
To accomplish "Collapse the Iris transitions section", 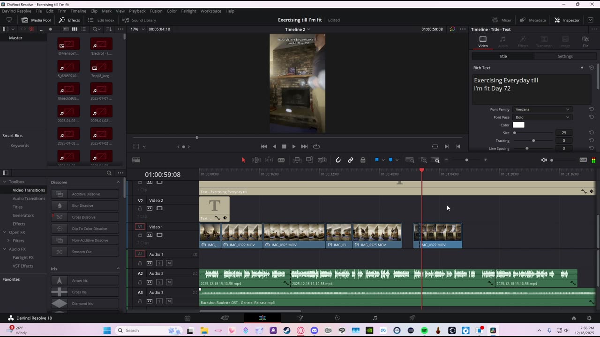I will click(118, 269).
